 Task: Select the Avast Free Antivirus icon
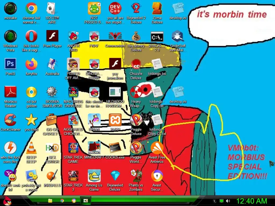click(x=157, y=148)
